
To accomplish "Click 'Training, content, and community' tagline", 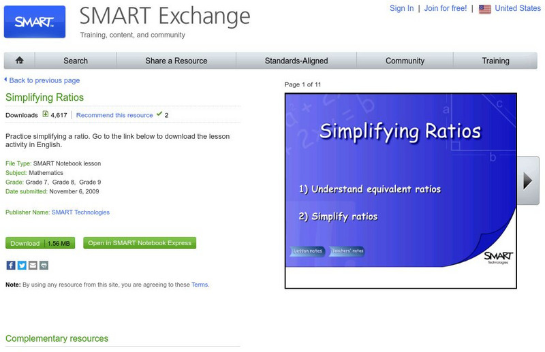I will (132, 35).
